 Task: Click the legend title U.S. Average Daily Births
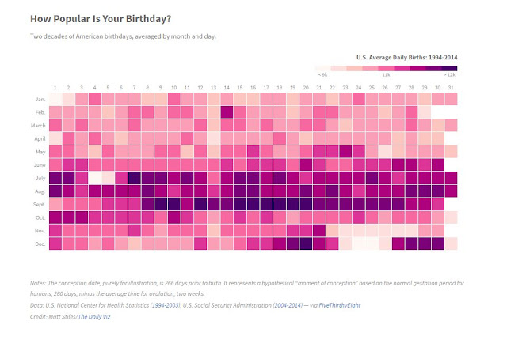pyautogui.click(x=406, y=57)
